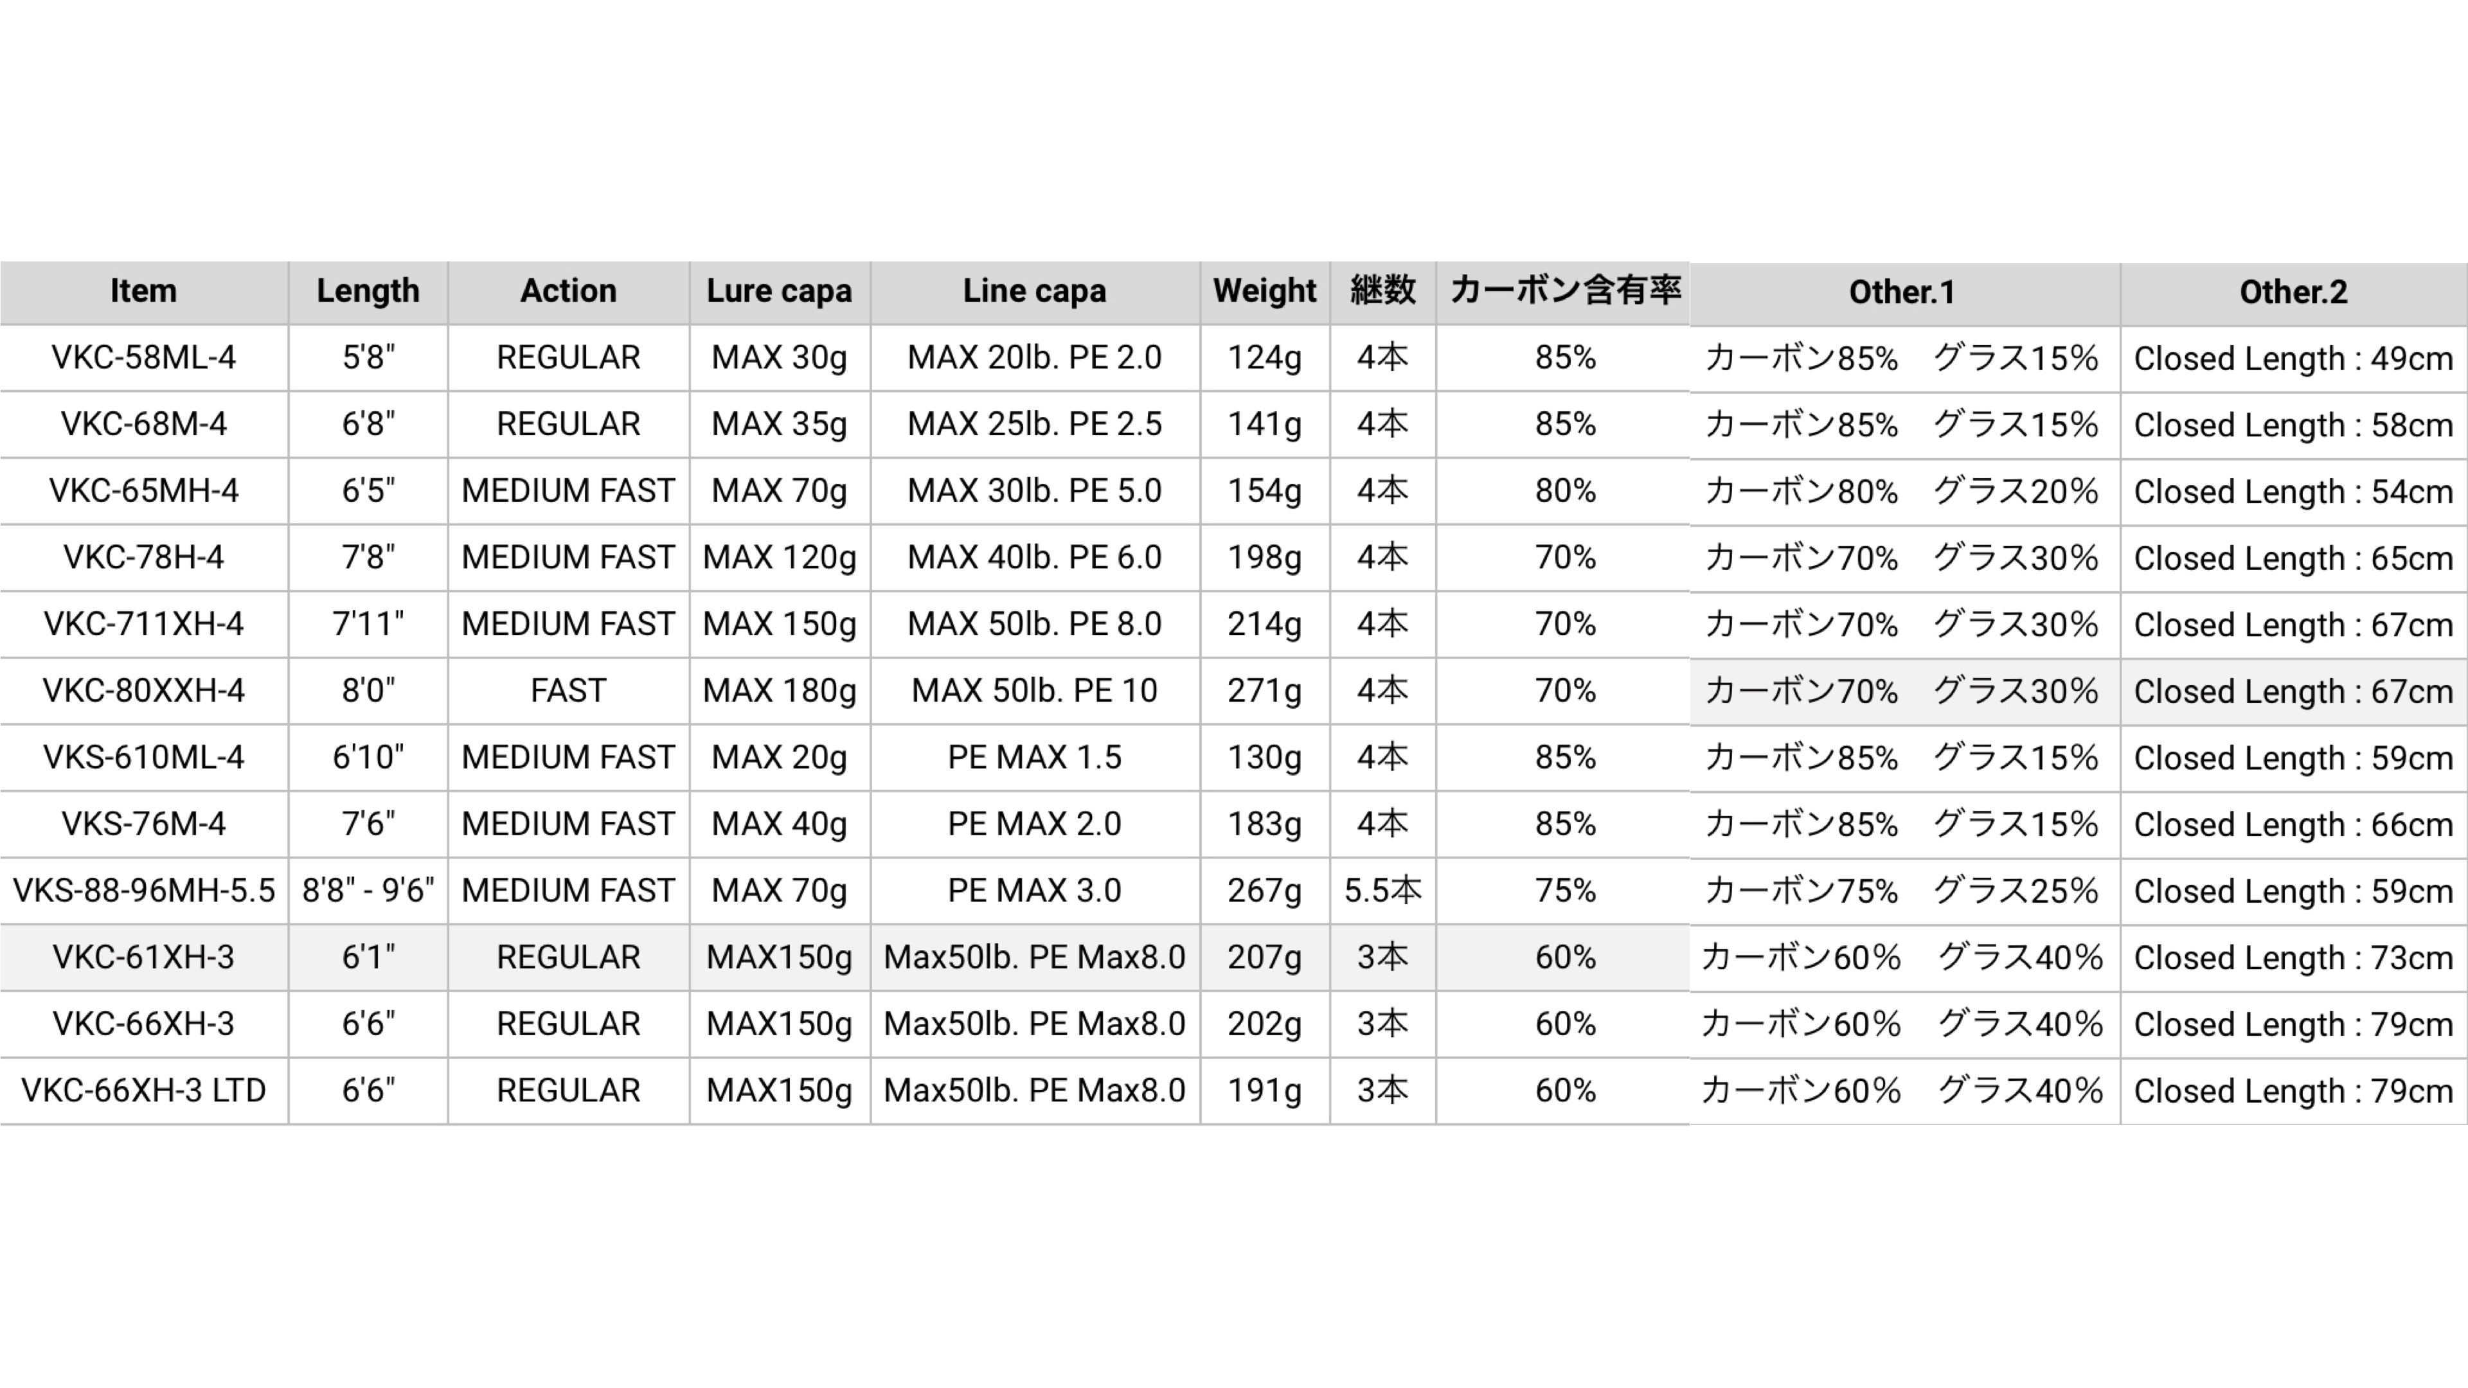Select the 75% carbon content cell

pos(1566,891)
